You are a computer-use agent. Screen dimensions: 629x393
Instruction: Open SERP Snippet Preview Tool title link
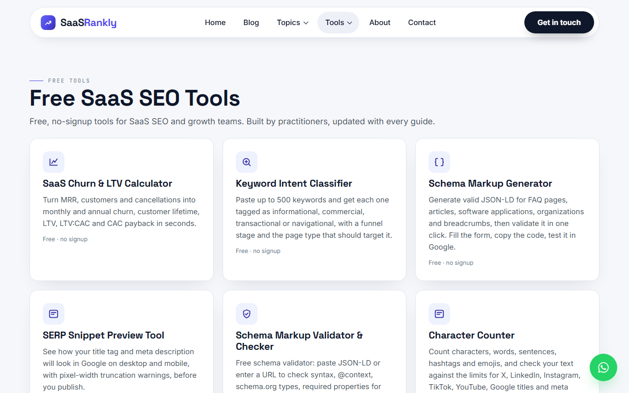pyautogui.click(x=104, y=335)
